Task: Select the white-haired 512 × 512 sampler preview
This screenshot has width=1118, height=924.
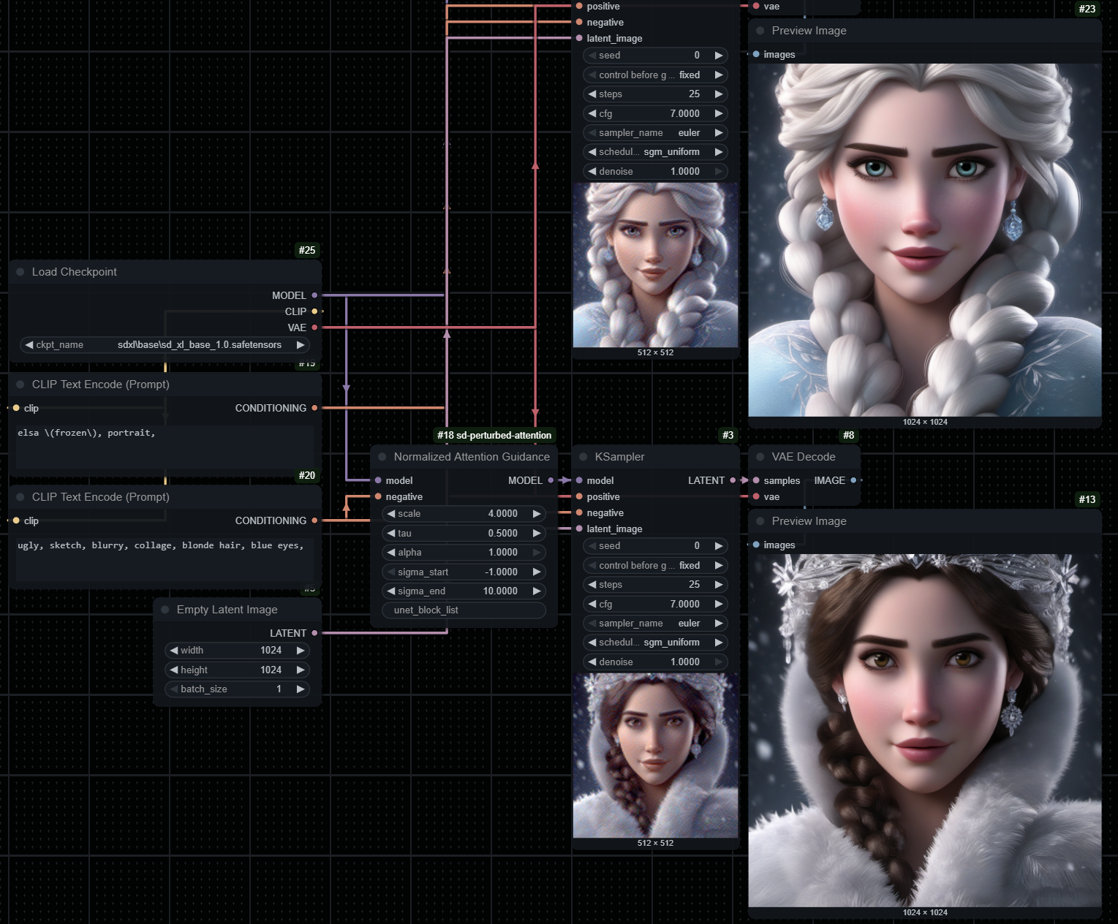Action: coord(655,265)
